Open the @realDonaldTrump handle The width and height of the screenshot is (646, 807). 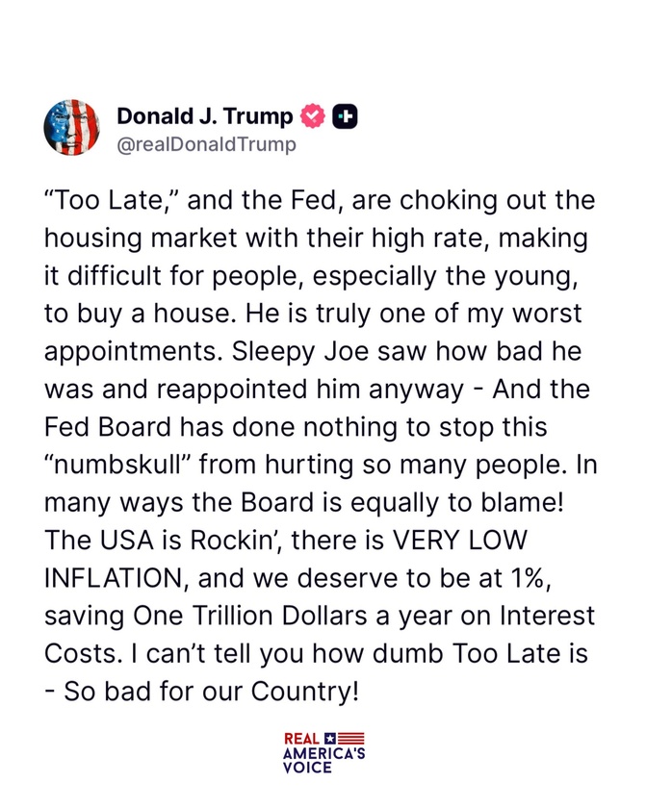coord(207,144)
